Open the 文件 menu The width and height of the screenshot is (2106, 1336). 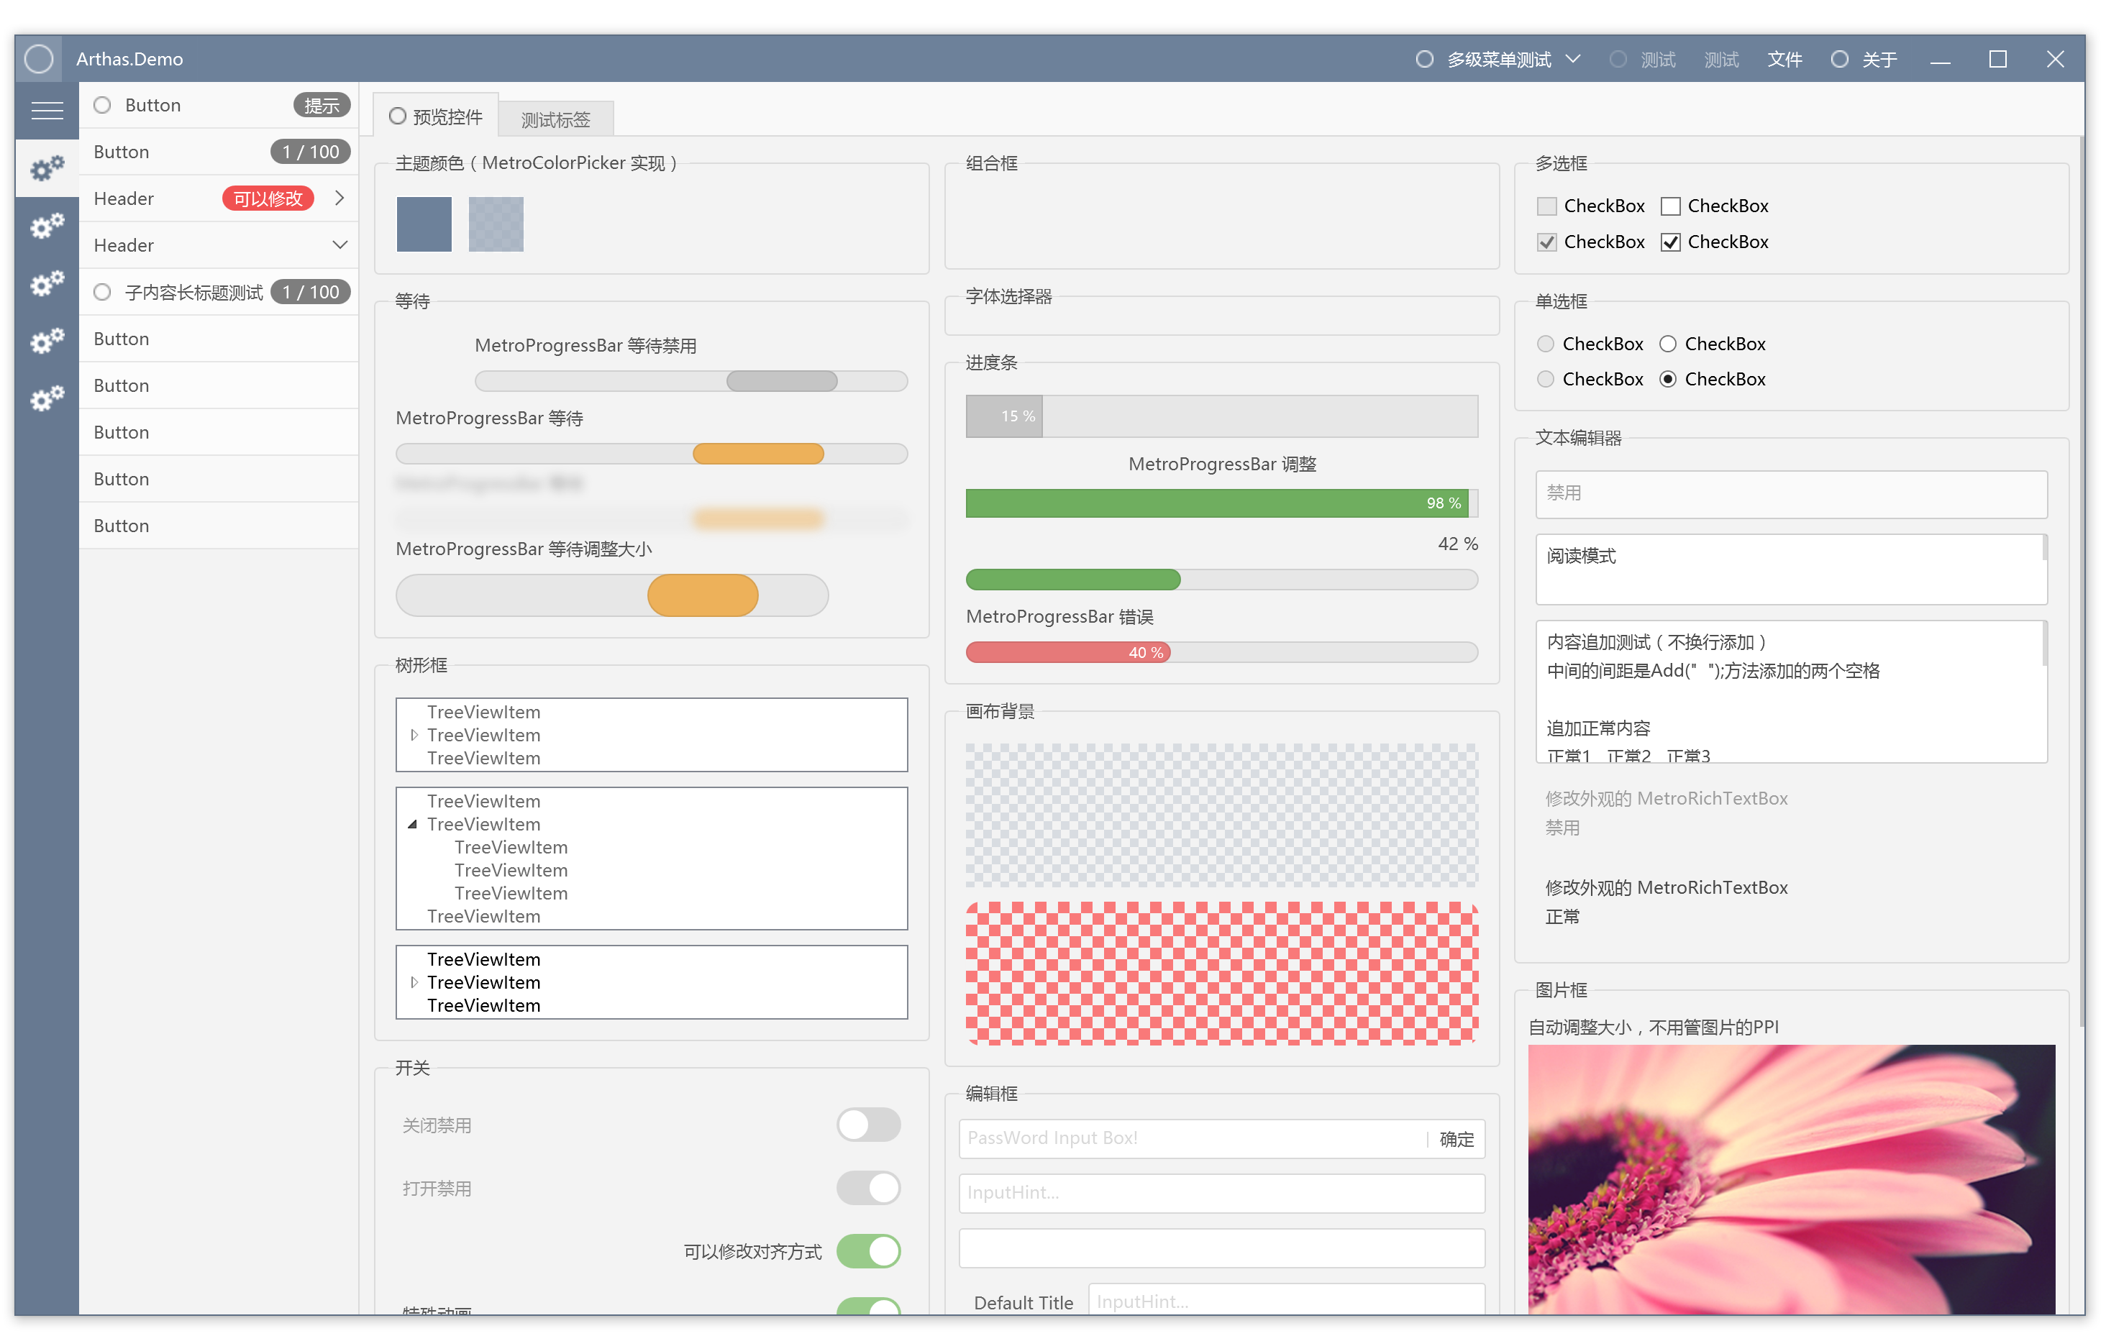pyautogui.click(x=1784, y=58)
